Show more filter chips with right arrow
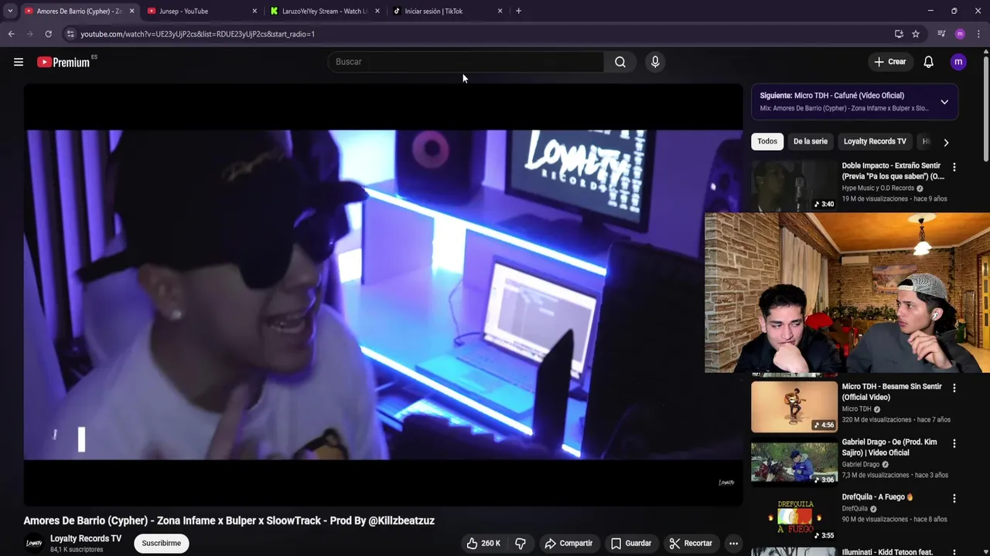 pyautogui.click(x=946, y=142)
